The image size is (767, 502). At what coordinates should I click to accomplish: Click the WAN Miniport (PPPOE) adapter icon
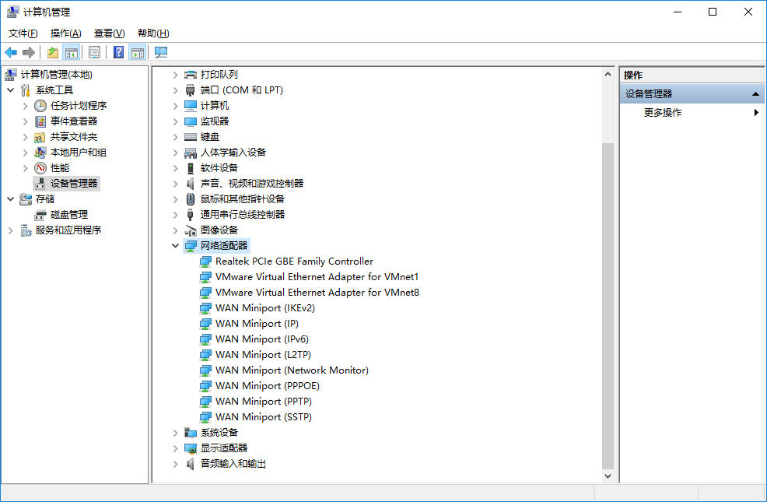[205, 386]
